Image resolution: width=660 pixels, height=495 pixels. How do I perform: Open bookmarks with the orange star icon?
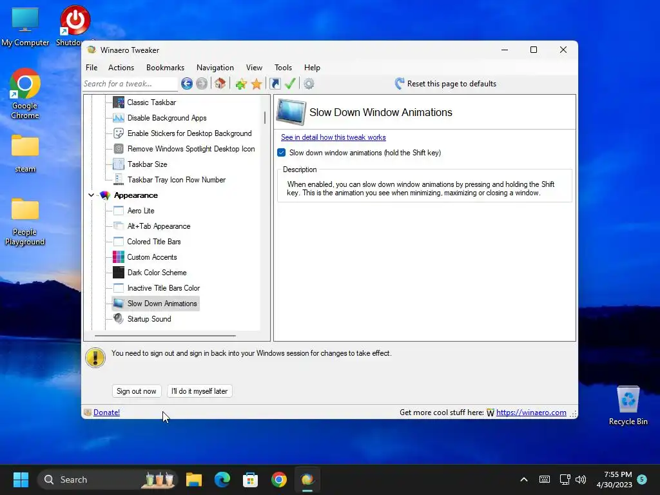[257, 84]
